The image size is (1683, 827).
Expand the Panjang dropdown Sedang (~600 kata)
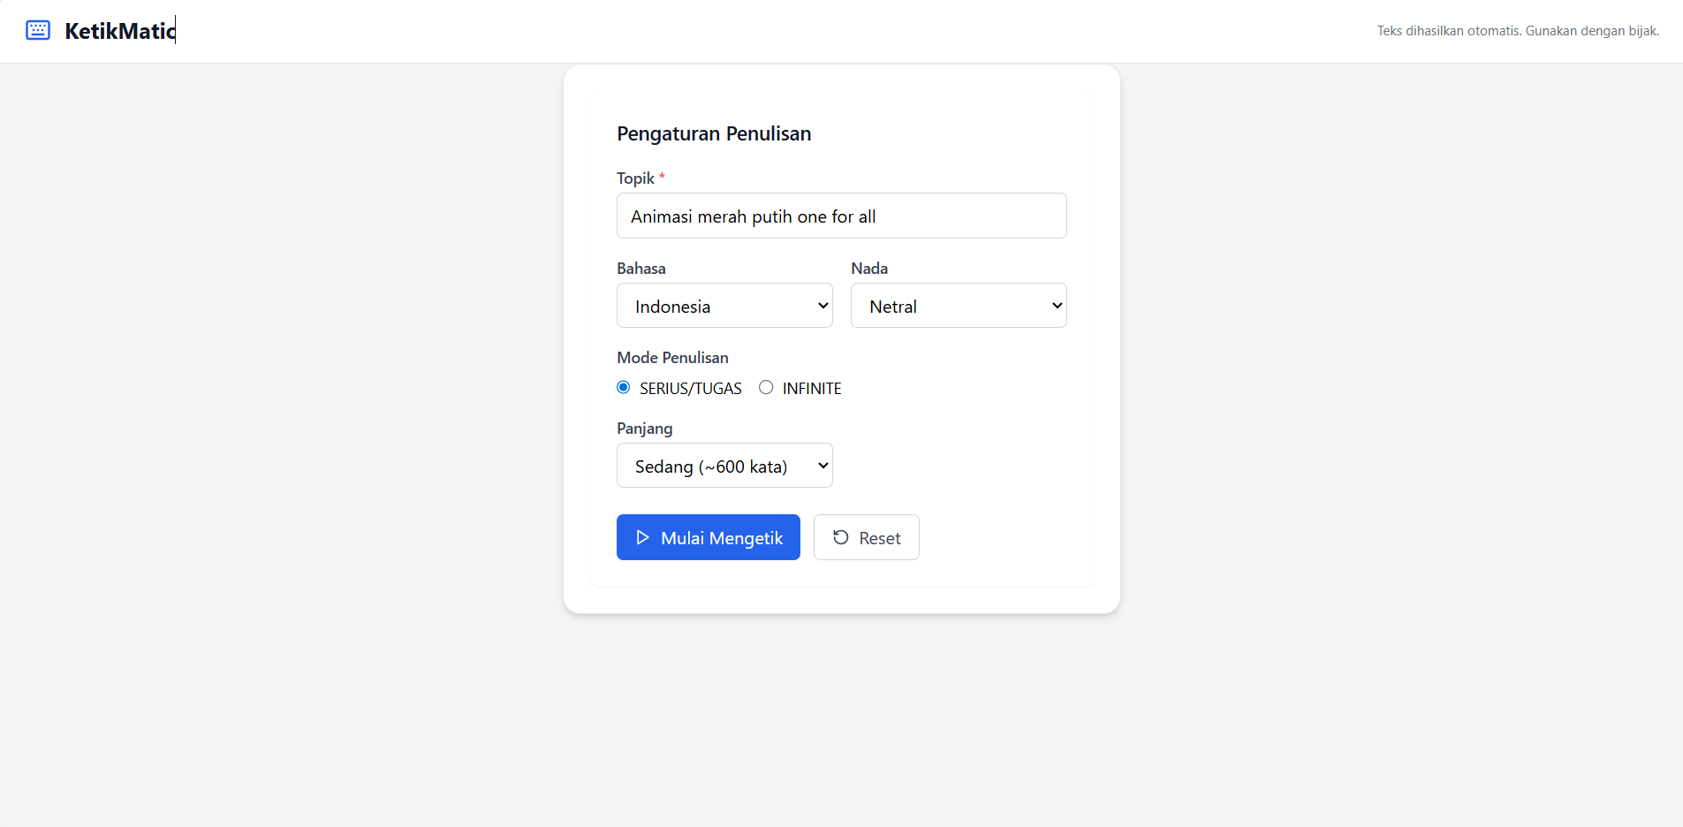click(724, 466)
